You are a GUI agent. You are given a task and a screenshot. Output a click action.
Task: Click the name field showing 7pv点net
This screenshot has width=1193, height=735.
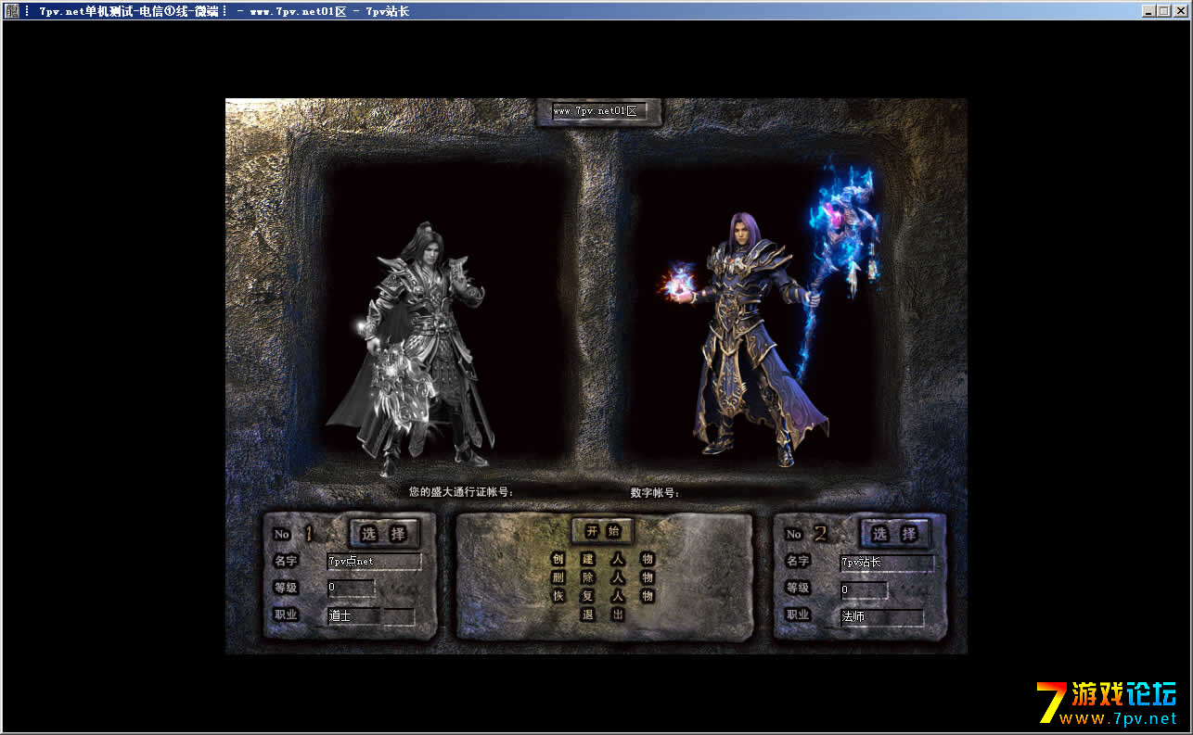coord(374,562)
